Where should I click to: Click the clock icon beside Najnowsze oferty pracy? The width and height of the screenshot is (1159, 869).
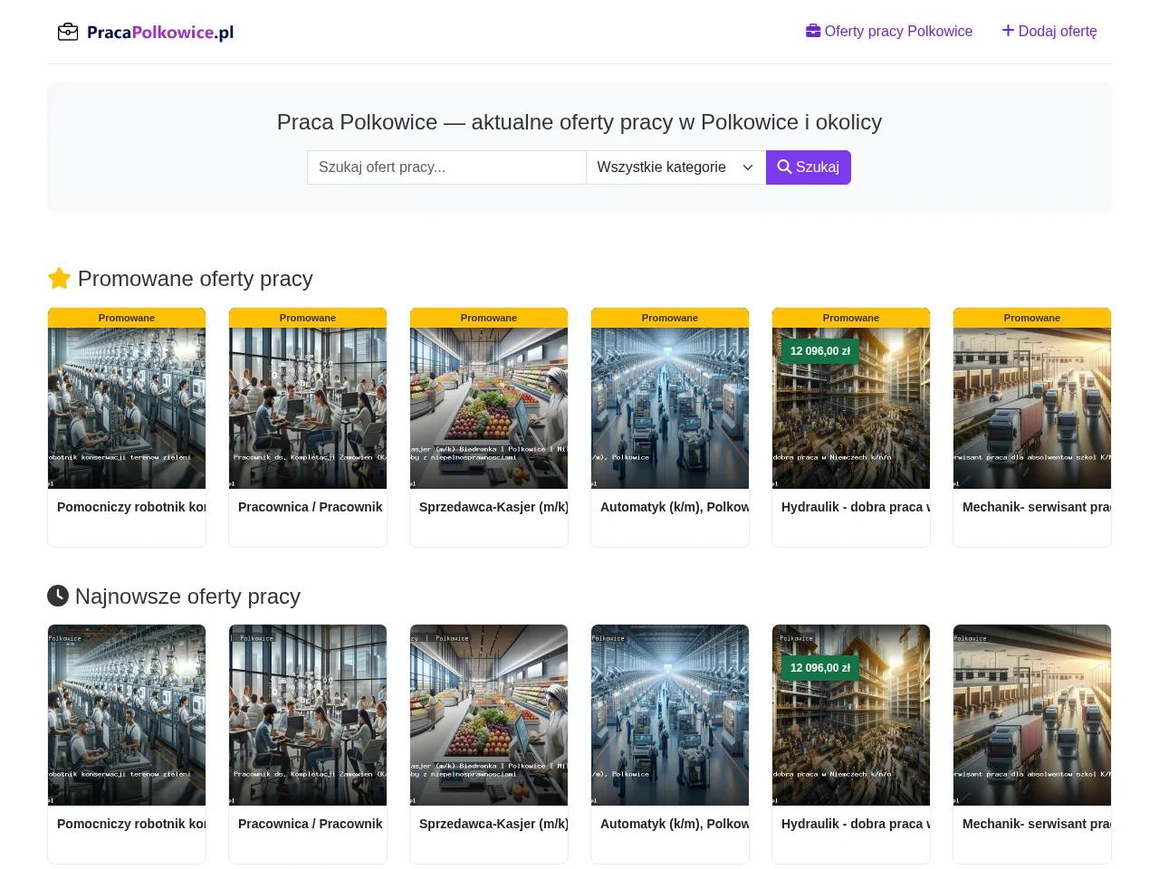tap(58, 595)
